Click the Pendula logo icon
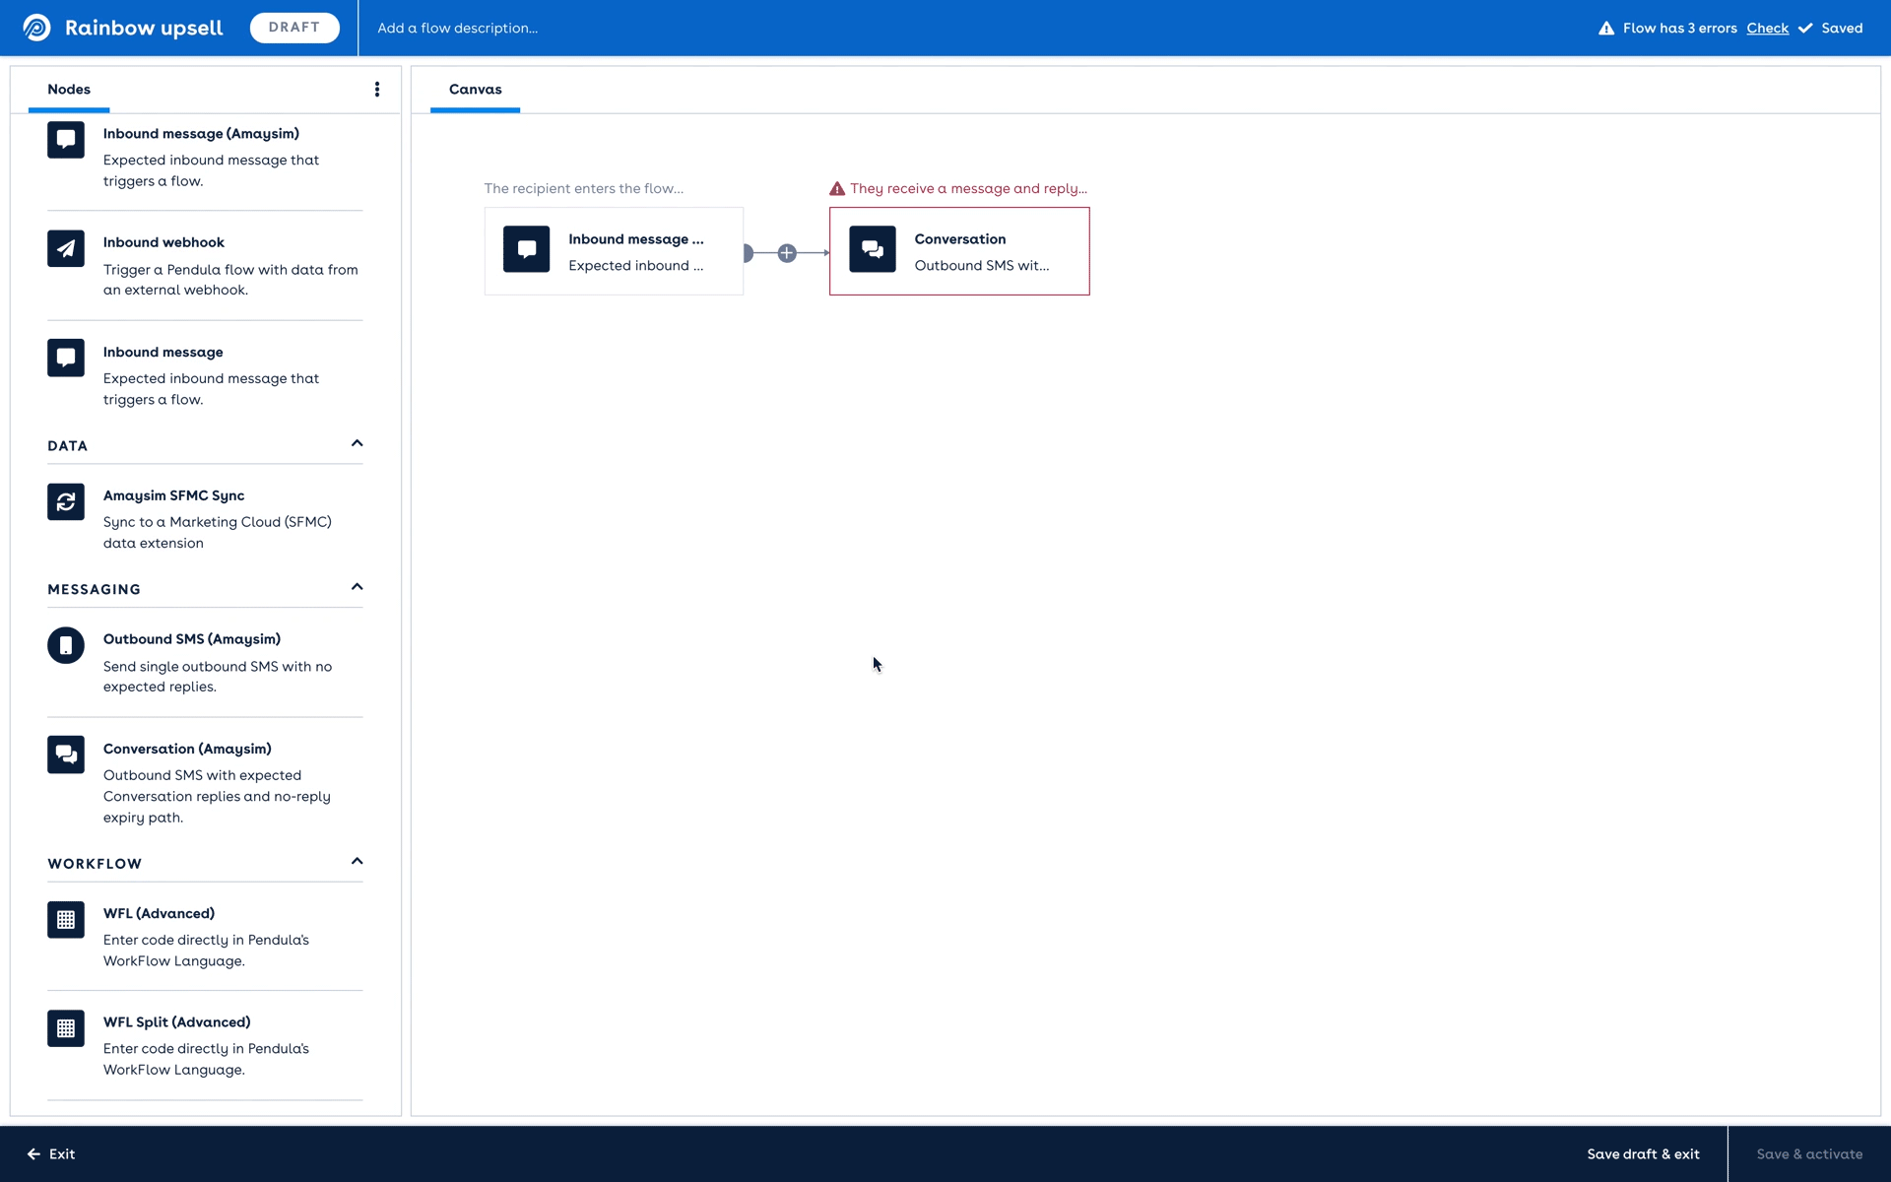Image resolution: width=1891 pixels, height=1182 pixels. [36, 28]
